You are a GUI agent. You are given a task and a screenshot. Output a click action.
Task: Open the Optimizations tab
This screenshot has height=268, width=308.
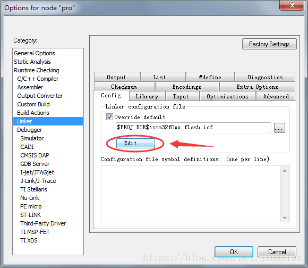pyautogui.click(x=227, y=96)
